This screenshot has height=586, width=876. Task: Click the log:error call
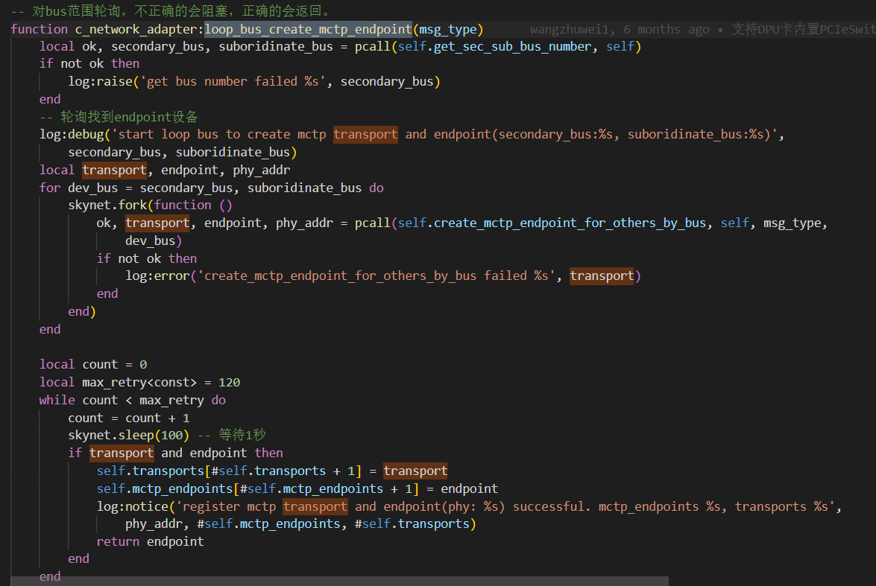click(x=157, y=276)
